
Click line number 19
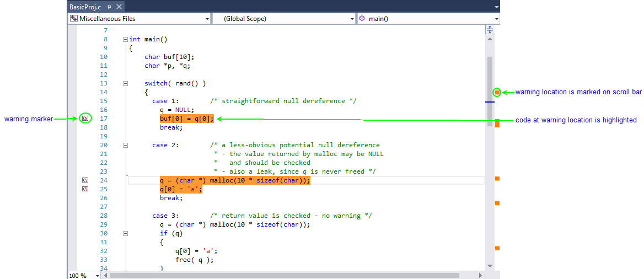(x=103, y=136)
